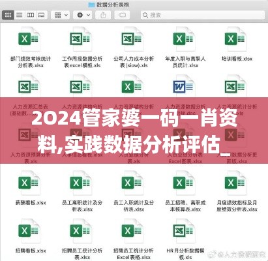This screenshot has width=268, height=261.
Task: Select the 工作周报数据分析表excel模板.xls file icon
Action: 80,39
